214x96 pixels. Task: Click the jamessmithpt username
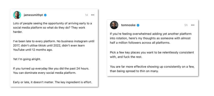coord(33,15)
